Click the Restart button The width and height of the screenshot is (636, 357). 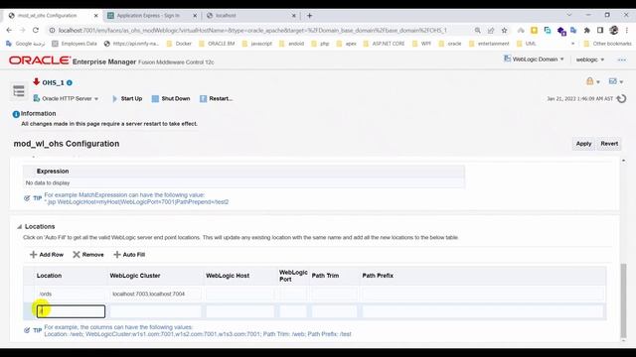[x=217, y=98]
